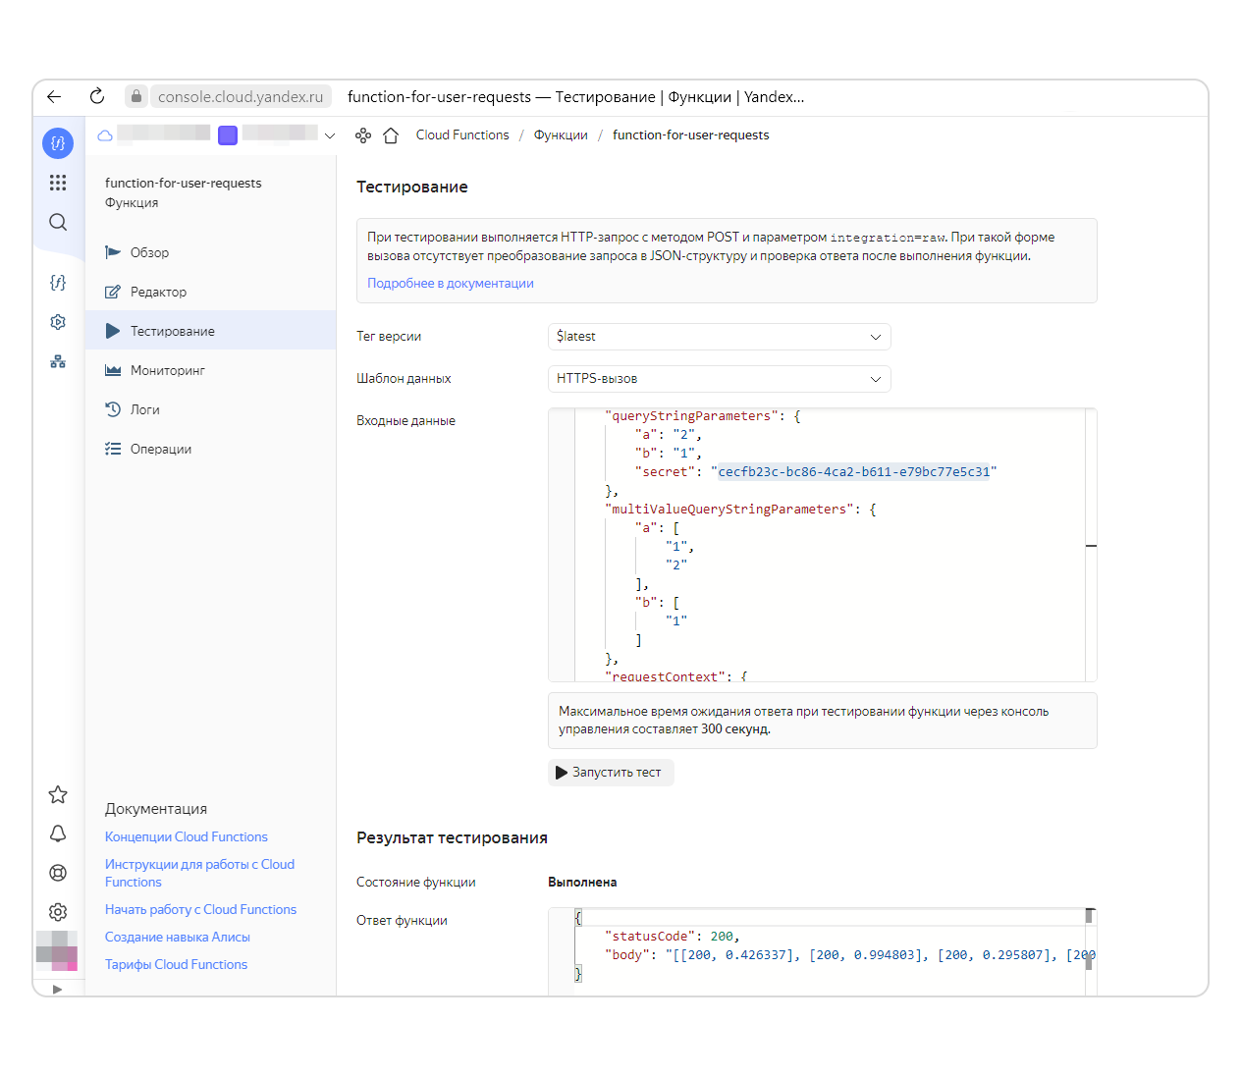Open the Редактор menu item
Screen dimensions: 1241x1076
point(210,292)
